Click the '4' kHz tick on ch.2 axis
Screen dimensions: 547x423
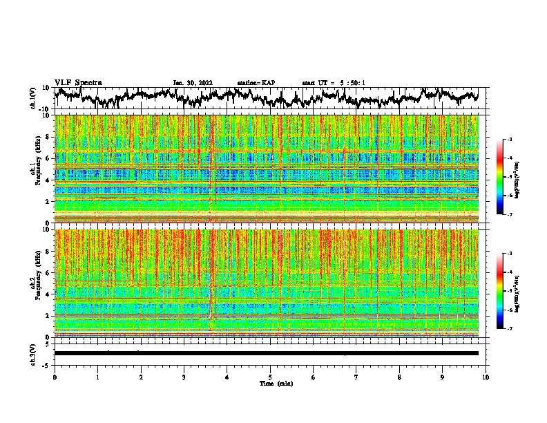(x=48, y=294)
